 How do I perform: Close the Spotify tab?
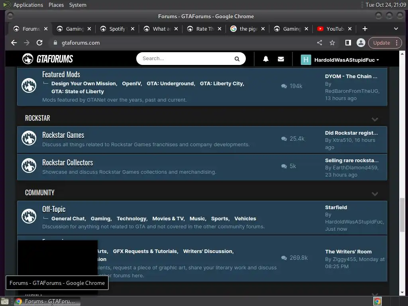(x=133, y=29)
